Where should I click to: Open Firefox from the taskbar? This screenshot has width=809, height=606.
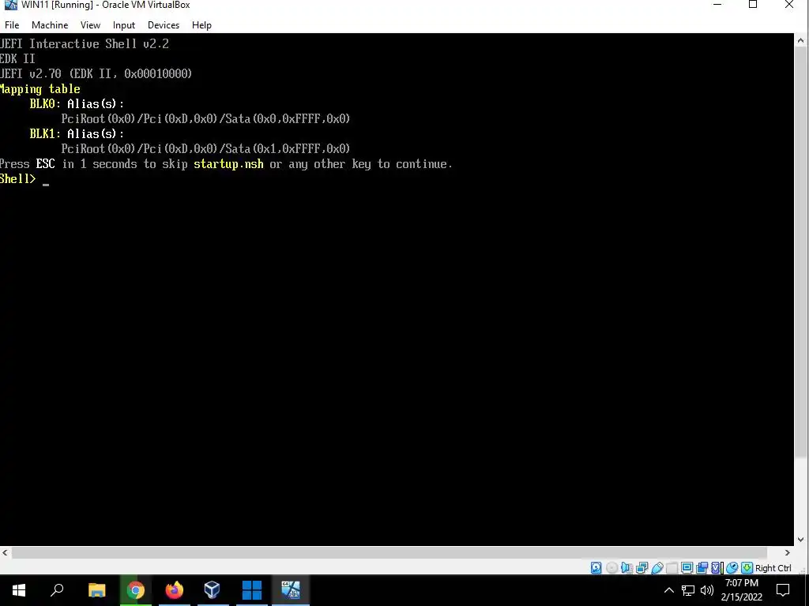coord(175,590)
